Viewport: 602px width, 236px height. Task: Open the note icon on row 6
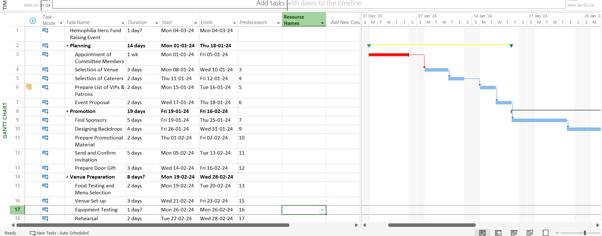pos(29,87)
